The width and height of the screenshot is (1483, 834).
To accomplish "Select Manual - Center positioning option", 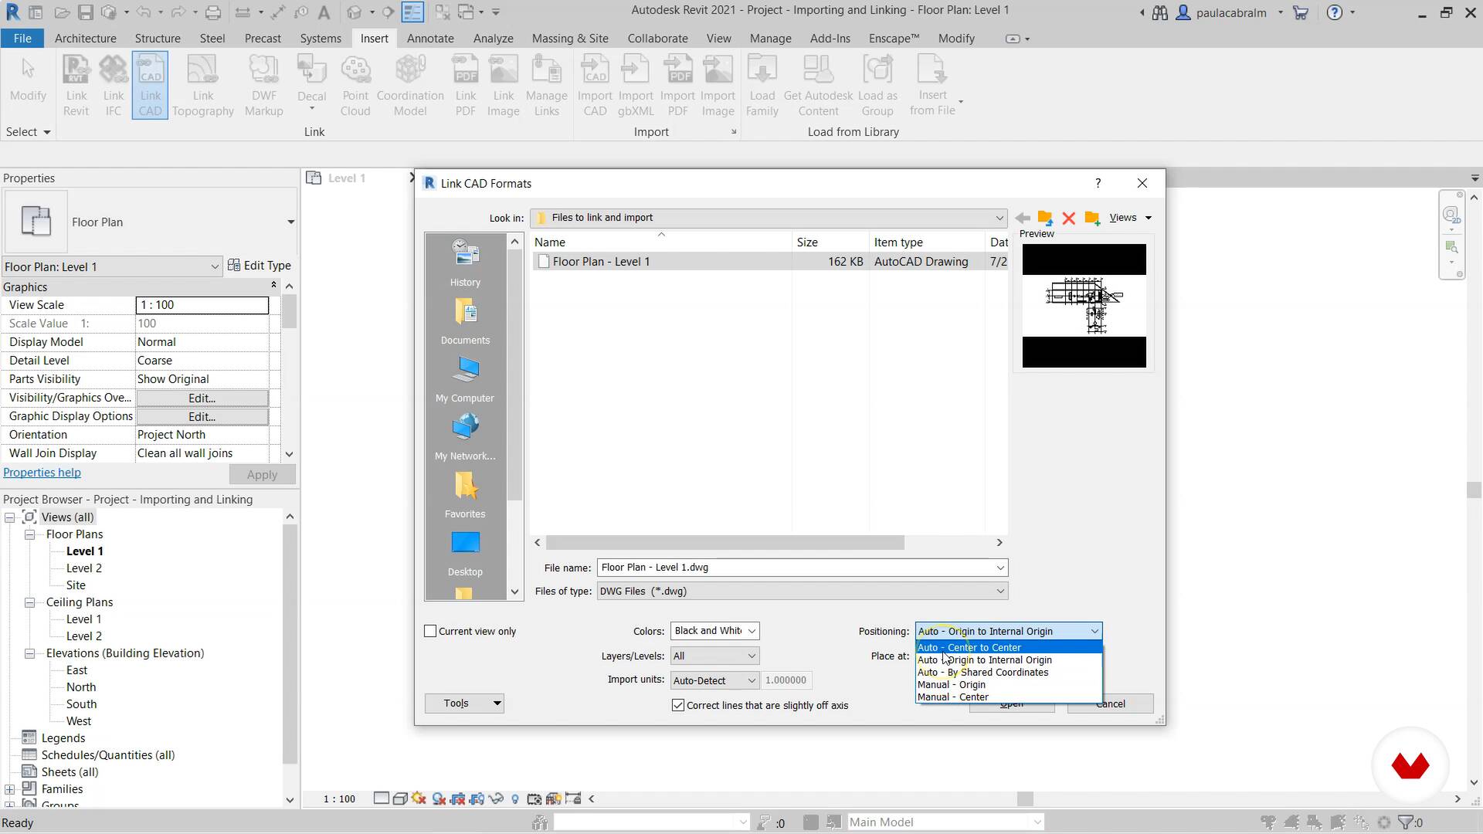I will (x=1009, y=697).
